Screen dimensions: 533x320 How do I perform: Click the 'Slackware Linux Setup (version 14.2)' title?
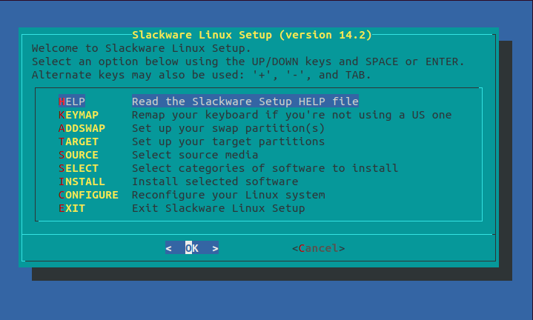pos(251,35)
